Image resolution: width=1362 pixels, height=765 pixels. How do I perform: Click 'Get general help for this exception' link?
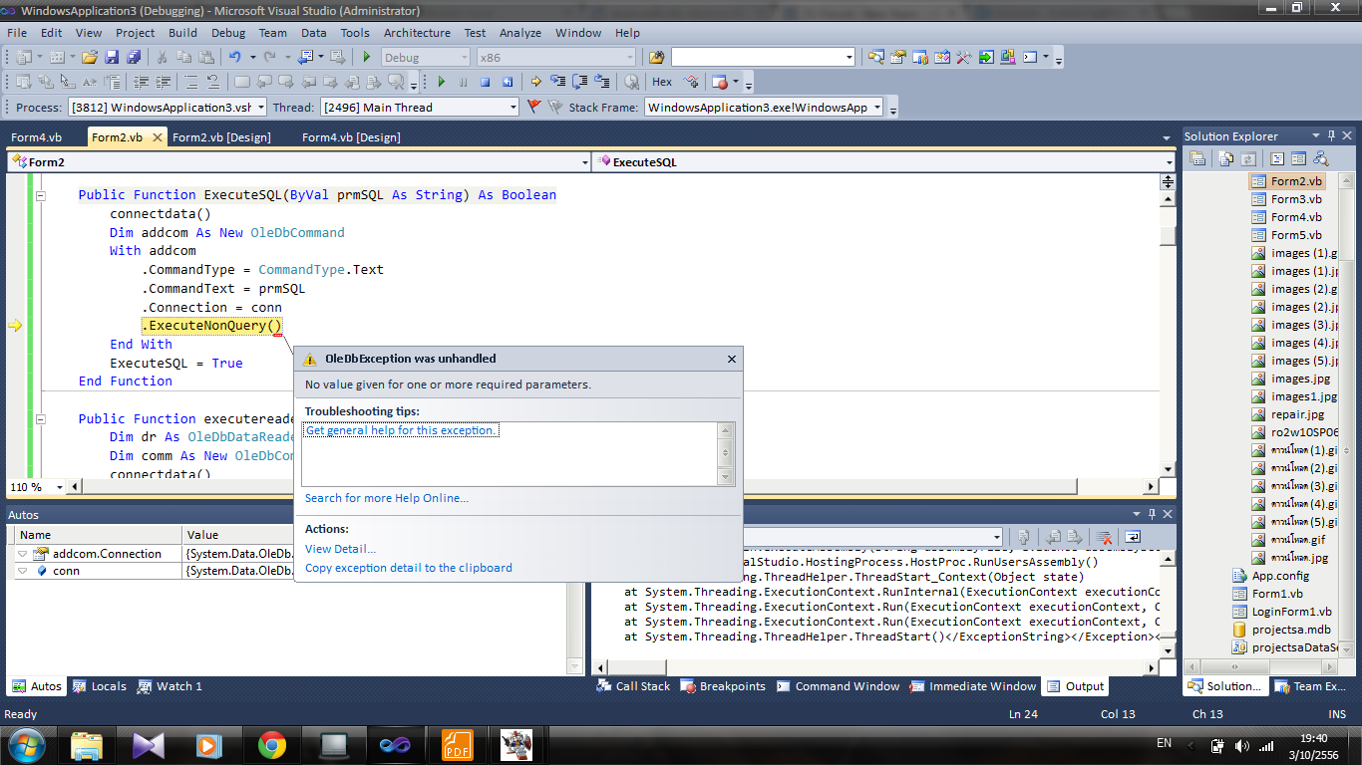pyautogui.click(x=400, y=430)
